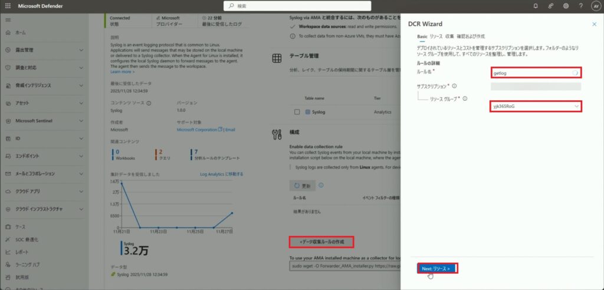Image resolution: width=604 pixels, height=290 pixels.
Task: Close the DCR Wizard panel
Action: [x=594, y=24]
